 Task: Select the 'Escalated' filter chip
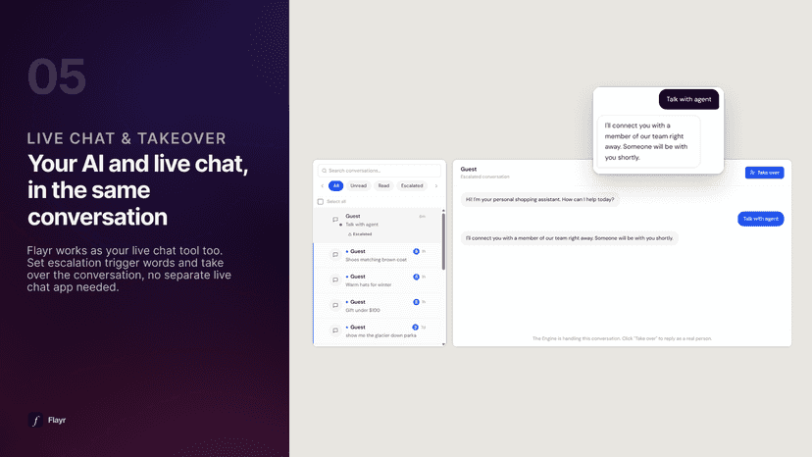412,185
